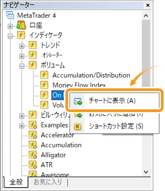The height and width of the screenshot is (191, 165).
Task: Choose ショートカット設定 (S) from context menu
Action: 115,126
